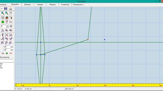Image resolution: width=163 pixels, height=91 pixels.
Task: Open the Конвертор tab
Action: click(65, 5)
